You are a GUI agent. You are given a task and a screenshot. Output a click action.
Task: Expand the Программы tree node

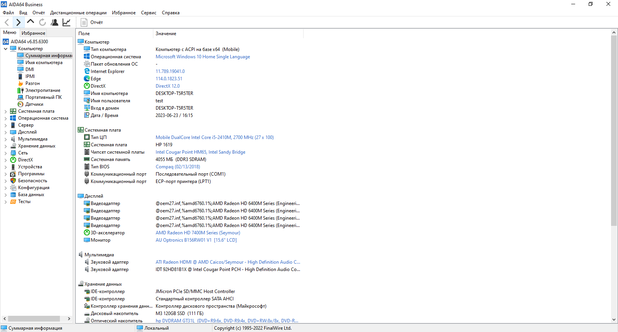[5, 174]
